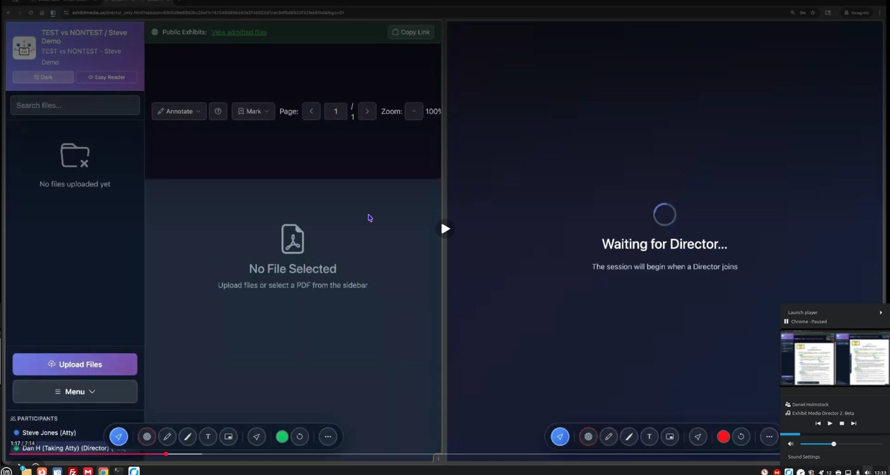Click the undo/reset circular arrow in left toolbar

click(x=300, y=437)
